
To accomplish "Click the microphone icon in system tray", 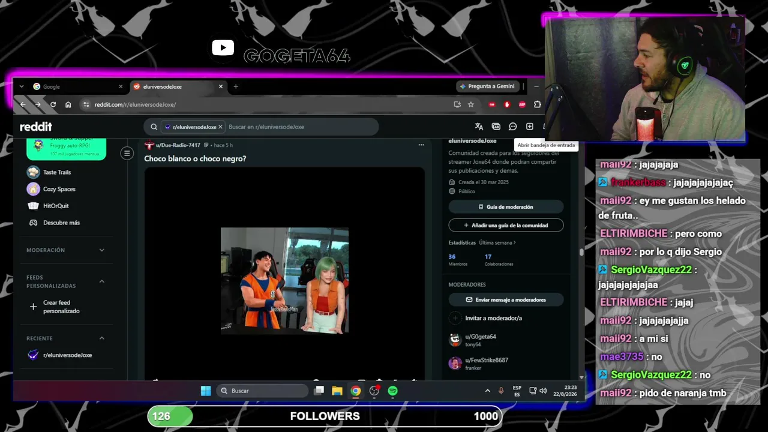I will coord(501,391).
